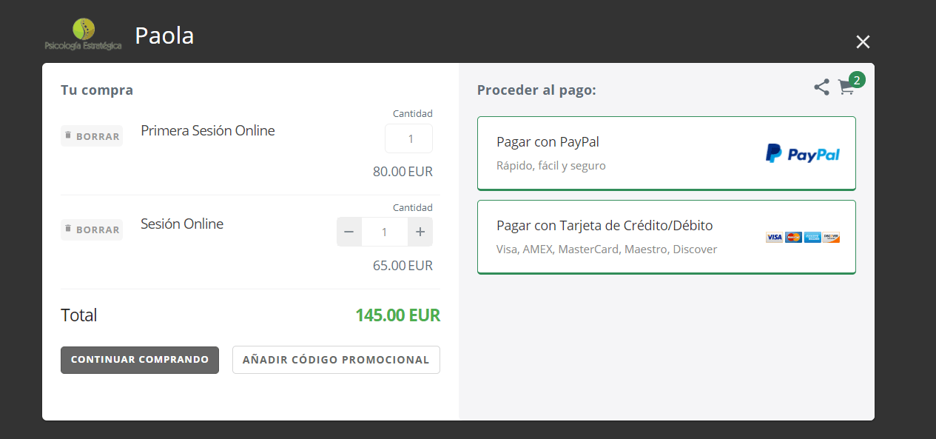Click the credit card brand logos
Screen dimensions: 936x439
[x=803, y=238]
